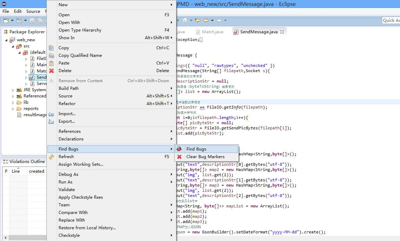Collapse the web_new project node
Viewport: 400px width, 241px height.
pos(6,40)
